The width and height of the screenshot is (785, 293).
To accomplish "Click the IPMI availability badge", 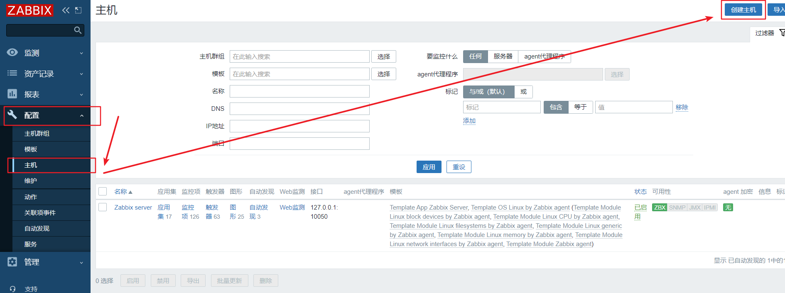I will click(x=710, y=208).
